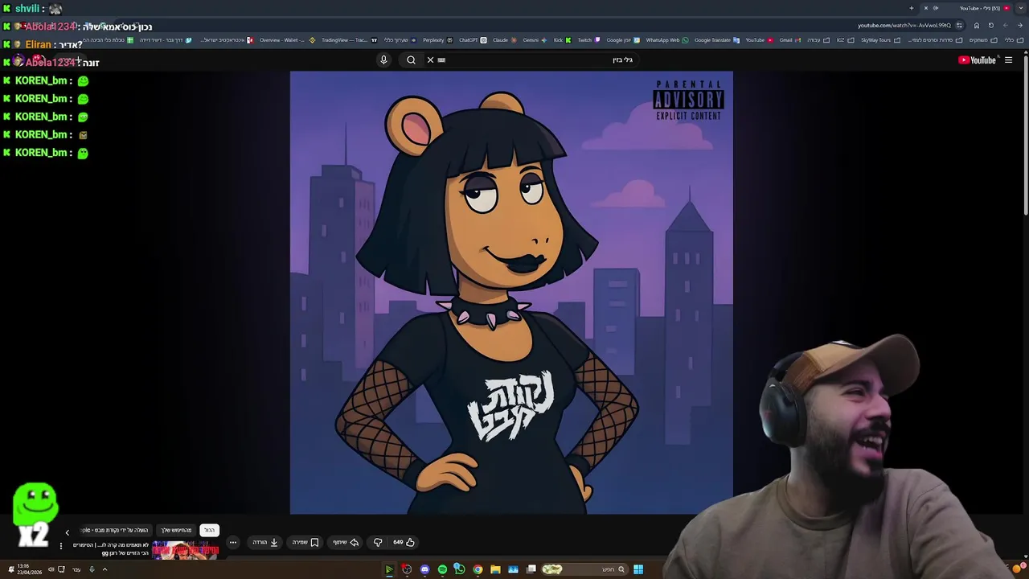Image resolution: width=1029 pixels, height=579 pixels.
Task: Dislike the video with thumbs down
Action: click(378, 542)
